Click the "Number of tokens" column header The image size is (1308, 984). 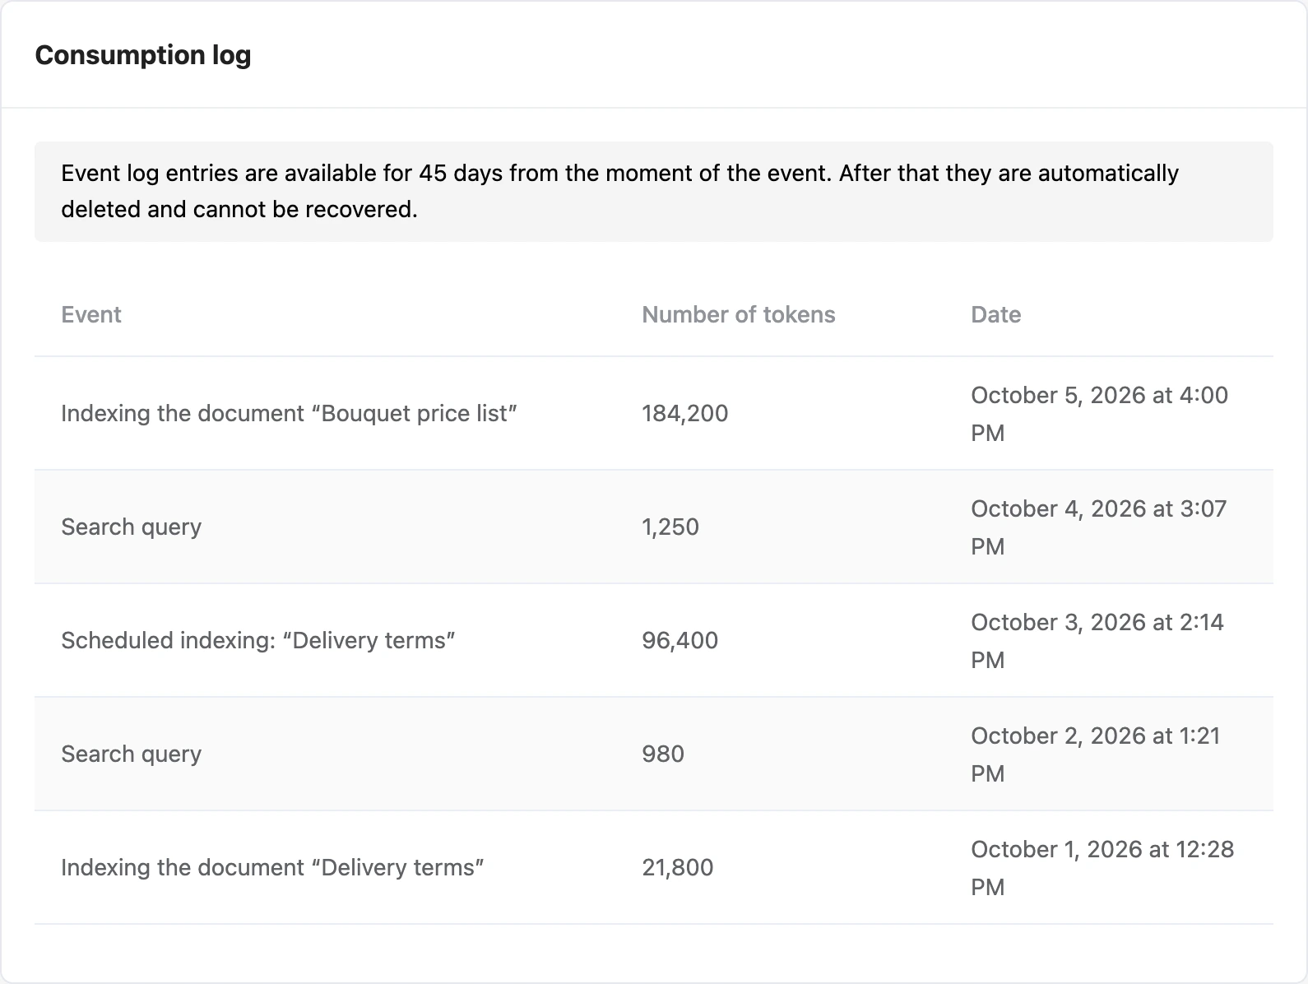[x=739, y=314]
